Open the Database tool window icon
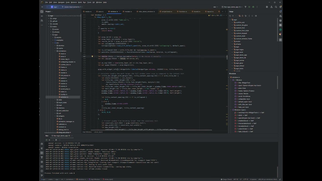The height and width of the screenshot is (181, 322). click(x=280, y=21)
